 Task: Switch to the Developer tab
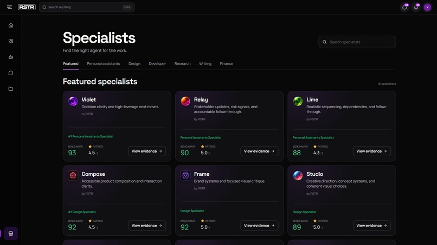click(x=157, y=64)
